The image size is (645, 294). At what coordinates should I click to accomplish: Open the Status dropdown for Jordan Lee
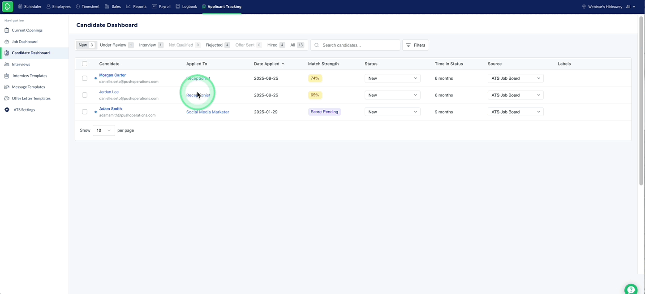[x=392, y=95]
